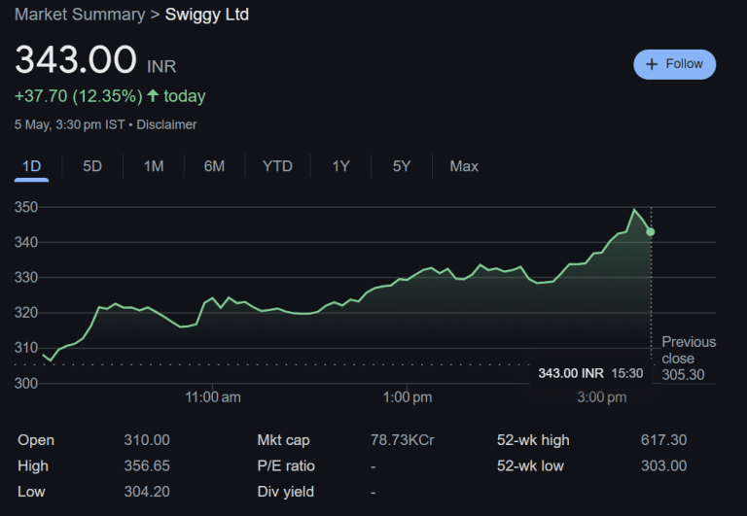Click the 52-wk high value 617.30
This screenshot has width=747, height=516.
(663, 440)
